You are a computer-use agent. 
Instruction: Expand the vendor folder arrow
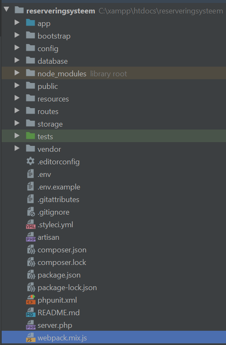point(17,148)
